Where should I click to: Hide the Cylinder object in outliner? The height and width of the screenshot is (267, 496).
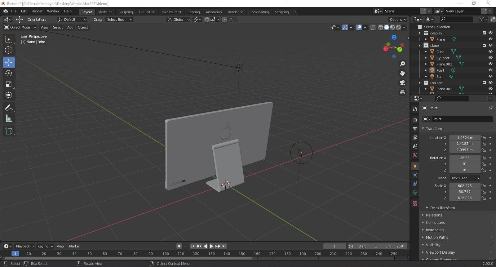tap(490, 58)
